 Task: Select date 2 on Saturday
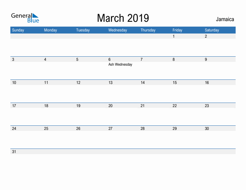[x=206, y=36]
